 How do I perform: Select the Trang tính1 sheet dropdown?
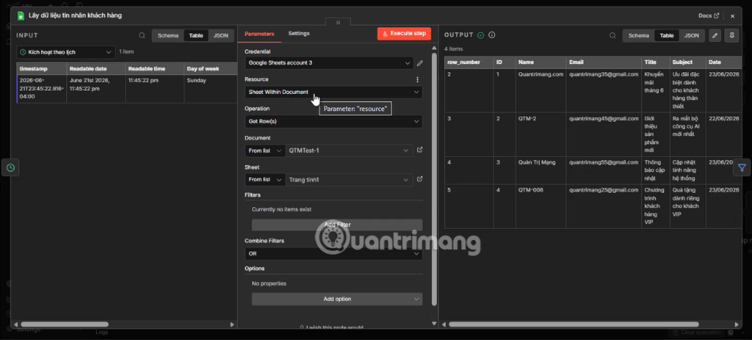[349, 179]
